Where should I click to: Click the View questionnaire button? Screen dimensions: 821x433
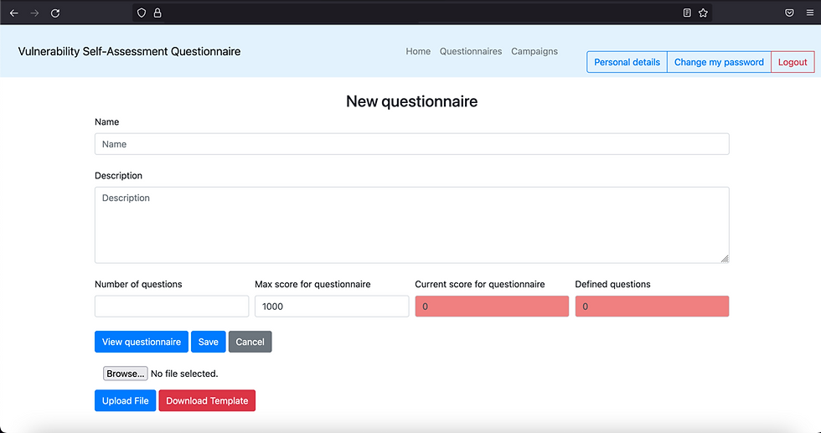[142, 342]
